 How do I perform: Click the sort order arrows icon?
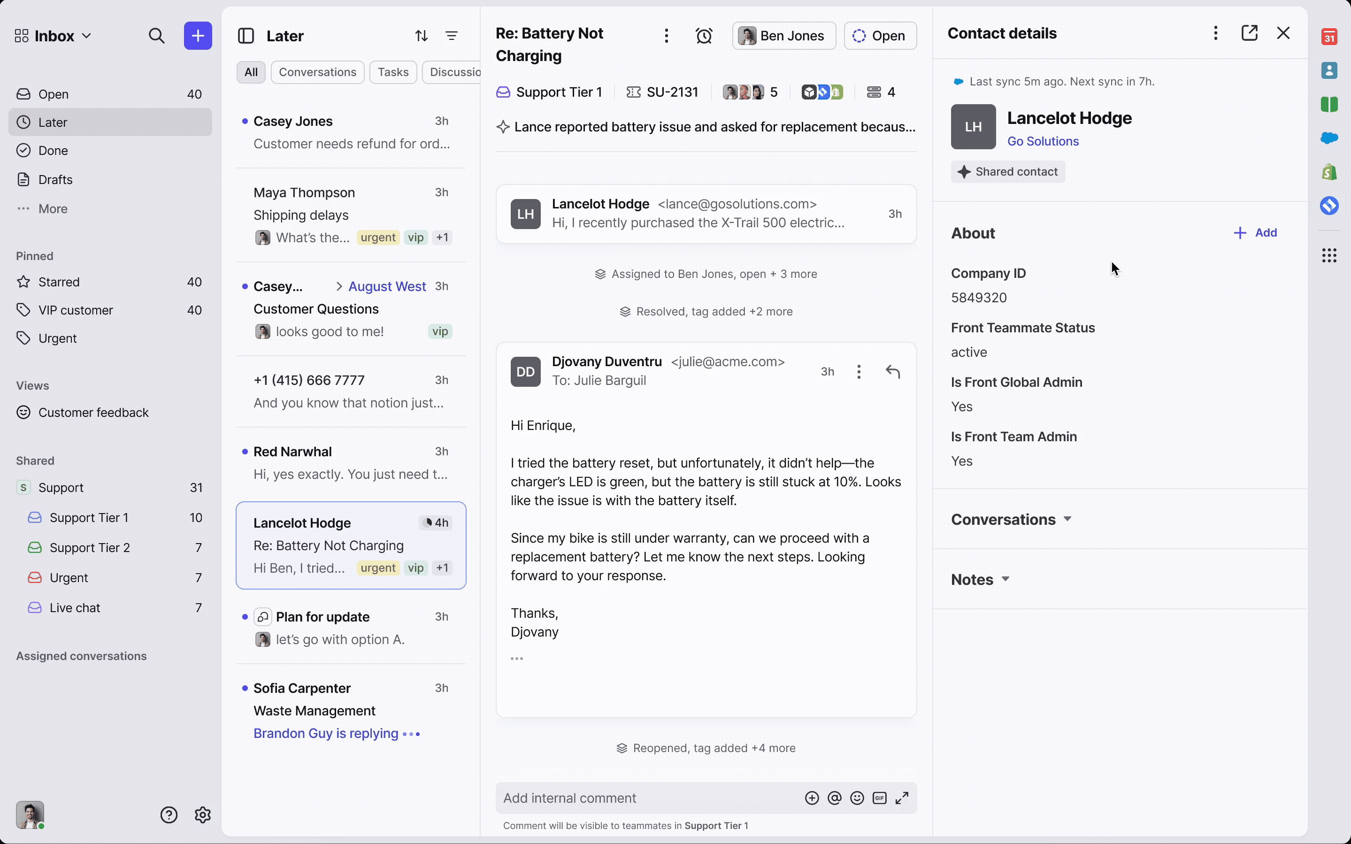point(422,36)
